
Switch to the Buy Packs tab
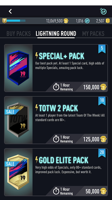pyautogui.click(x=18, y=34)
